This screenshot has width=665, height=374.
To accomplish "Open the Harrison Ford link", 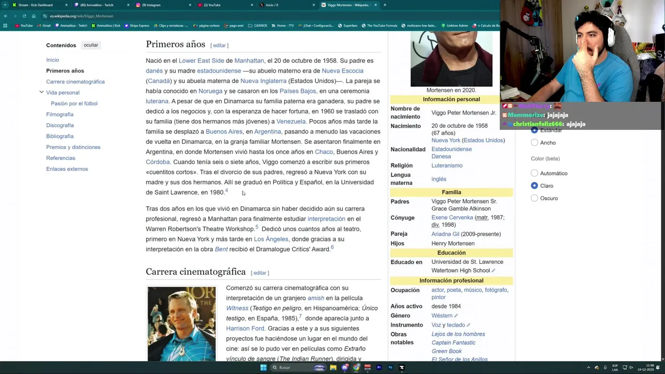I will 245,329.
